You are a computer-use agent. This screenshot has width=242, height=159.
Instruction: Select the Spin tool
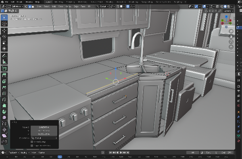4,112
